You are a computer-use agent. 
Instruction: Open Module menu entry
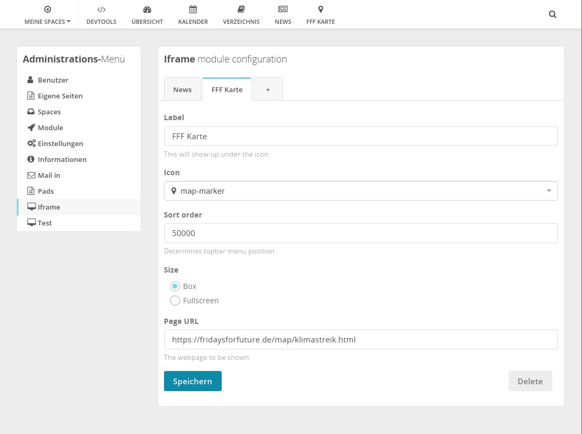tap(79, 128)
